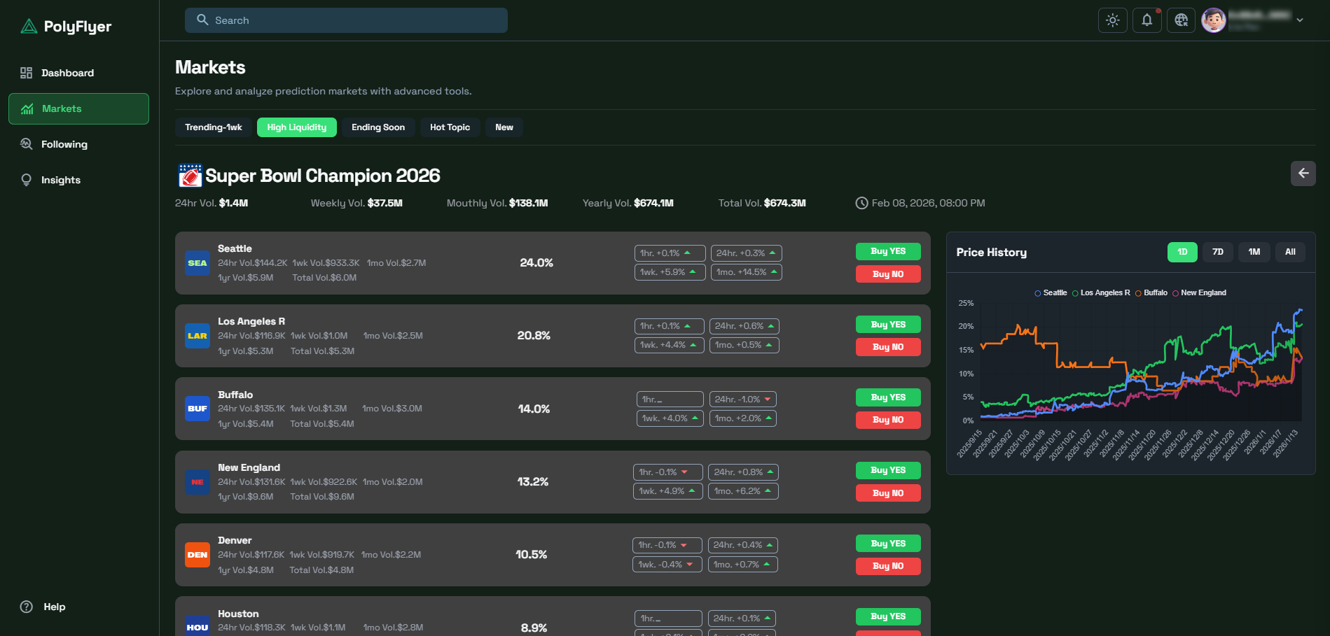Click the search magnifier icon
Screen dimensions: 1330x636
(x=202, y=20)
